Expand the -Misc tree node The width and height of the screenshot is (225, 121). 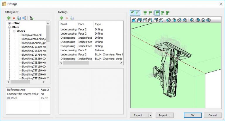[x=9, y=23]
